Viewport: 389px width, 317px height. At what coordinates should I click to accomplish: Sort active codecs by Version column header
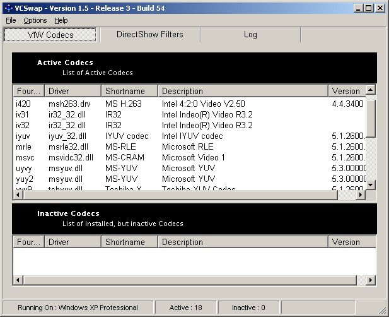(x=347, y=91)
